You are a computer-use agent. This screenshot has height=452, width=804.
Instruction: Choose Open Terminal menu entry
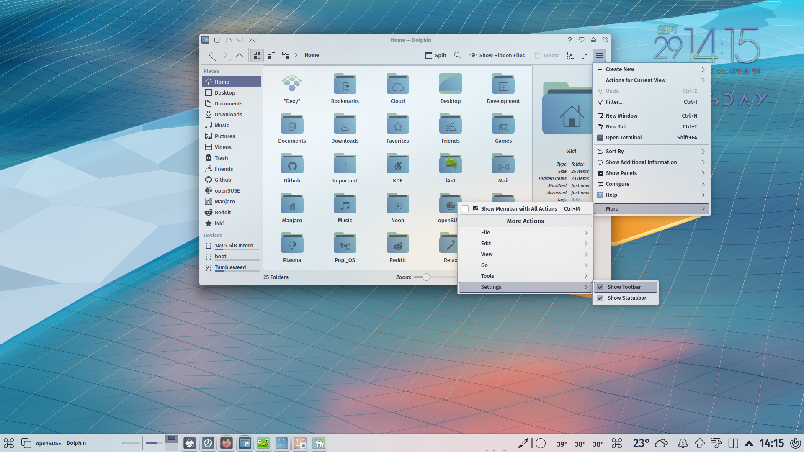(x=652, y=138)
